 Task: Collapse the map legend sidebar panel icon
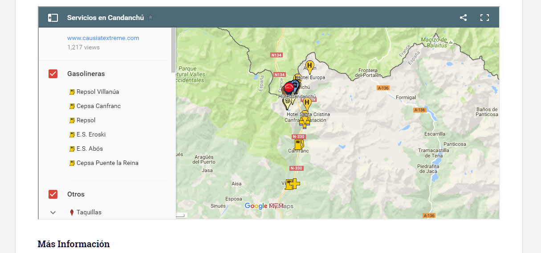coord(53,18)
